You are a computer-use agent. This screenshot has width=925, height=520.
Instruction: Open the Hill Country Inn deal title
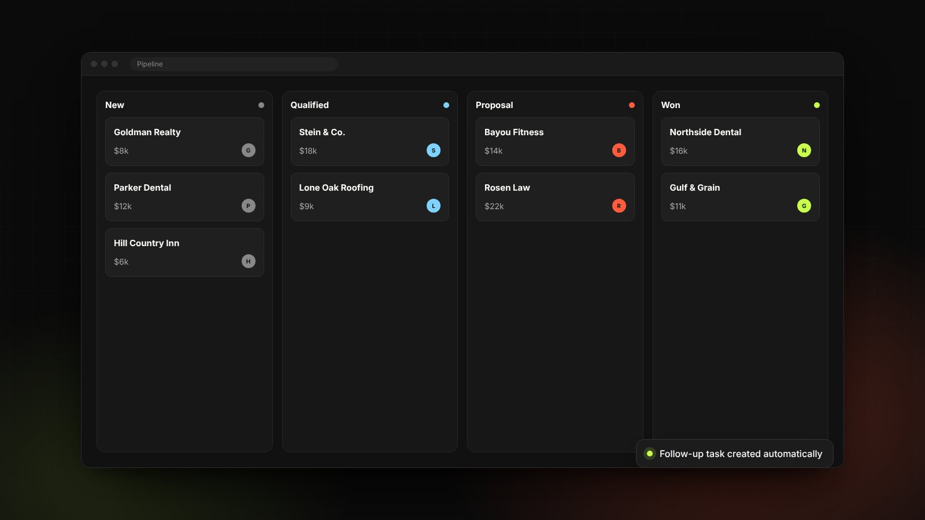[x=147, y=243]
